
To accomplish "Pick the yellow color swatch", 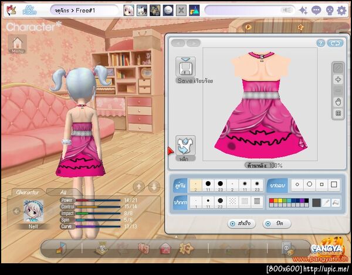I will coord(280,201).
